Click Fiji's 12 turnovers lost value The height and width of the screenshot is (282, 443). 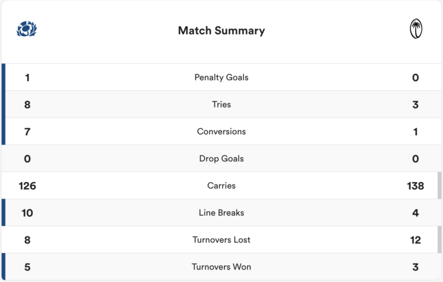point(415,240)
